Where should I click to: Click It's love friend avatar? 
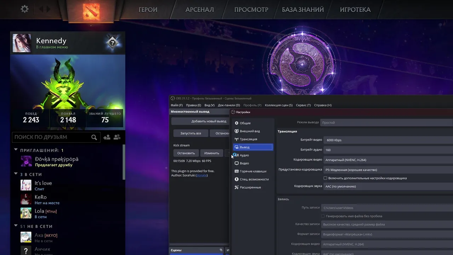click(x=26, y=186)
